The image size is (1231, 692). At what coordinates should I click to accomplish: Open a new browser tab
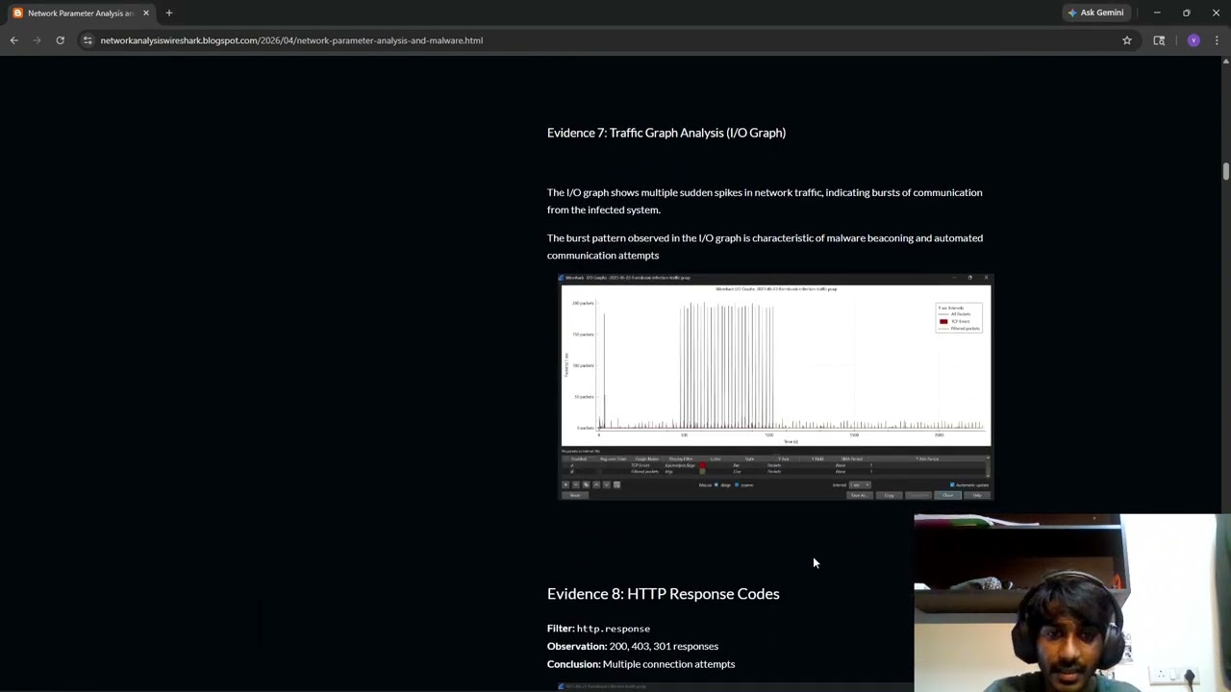[x=168, y=12]
